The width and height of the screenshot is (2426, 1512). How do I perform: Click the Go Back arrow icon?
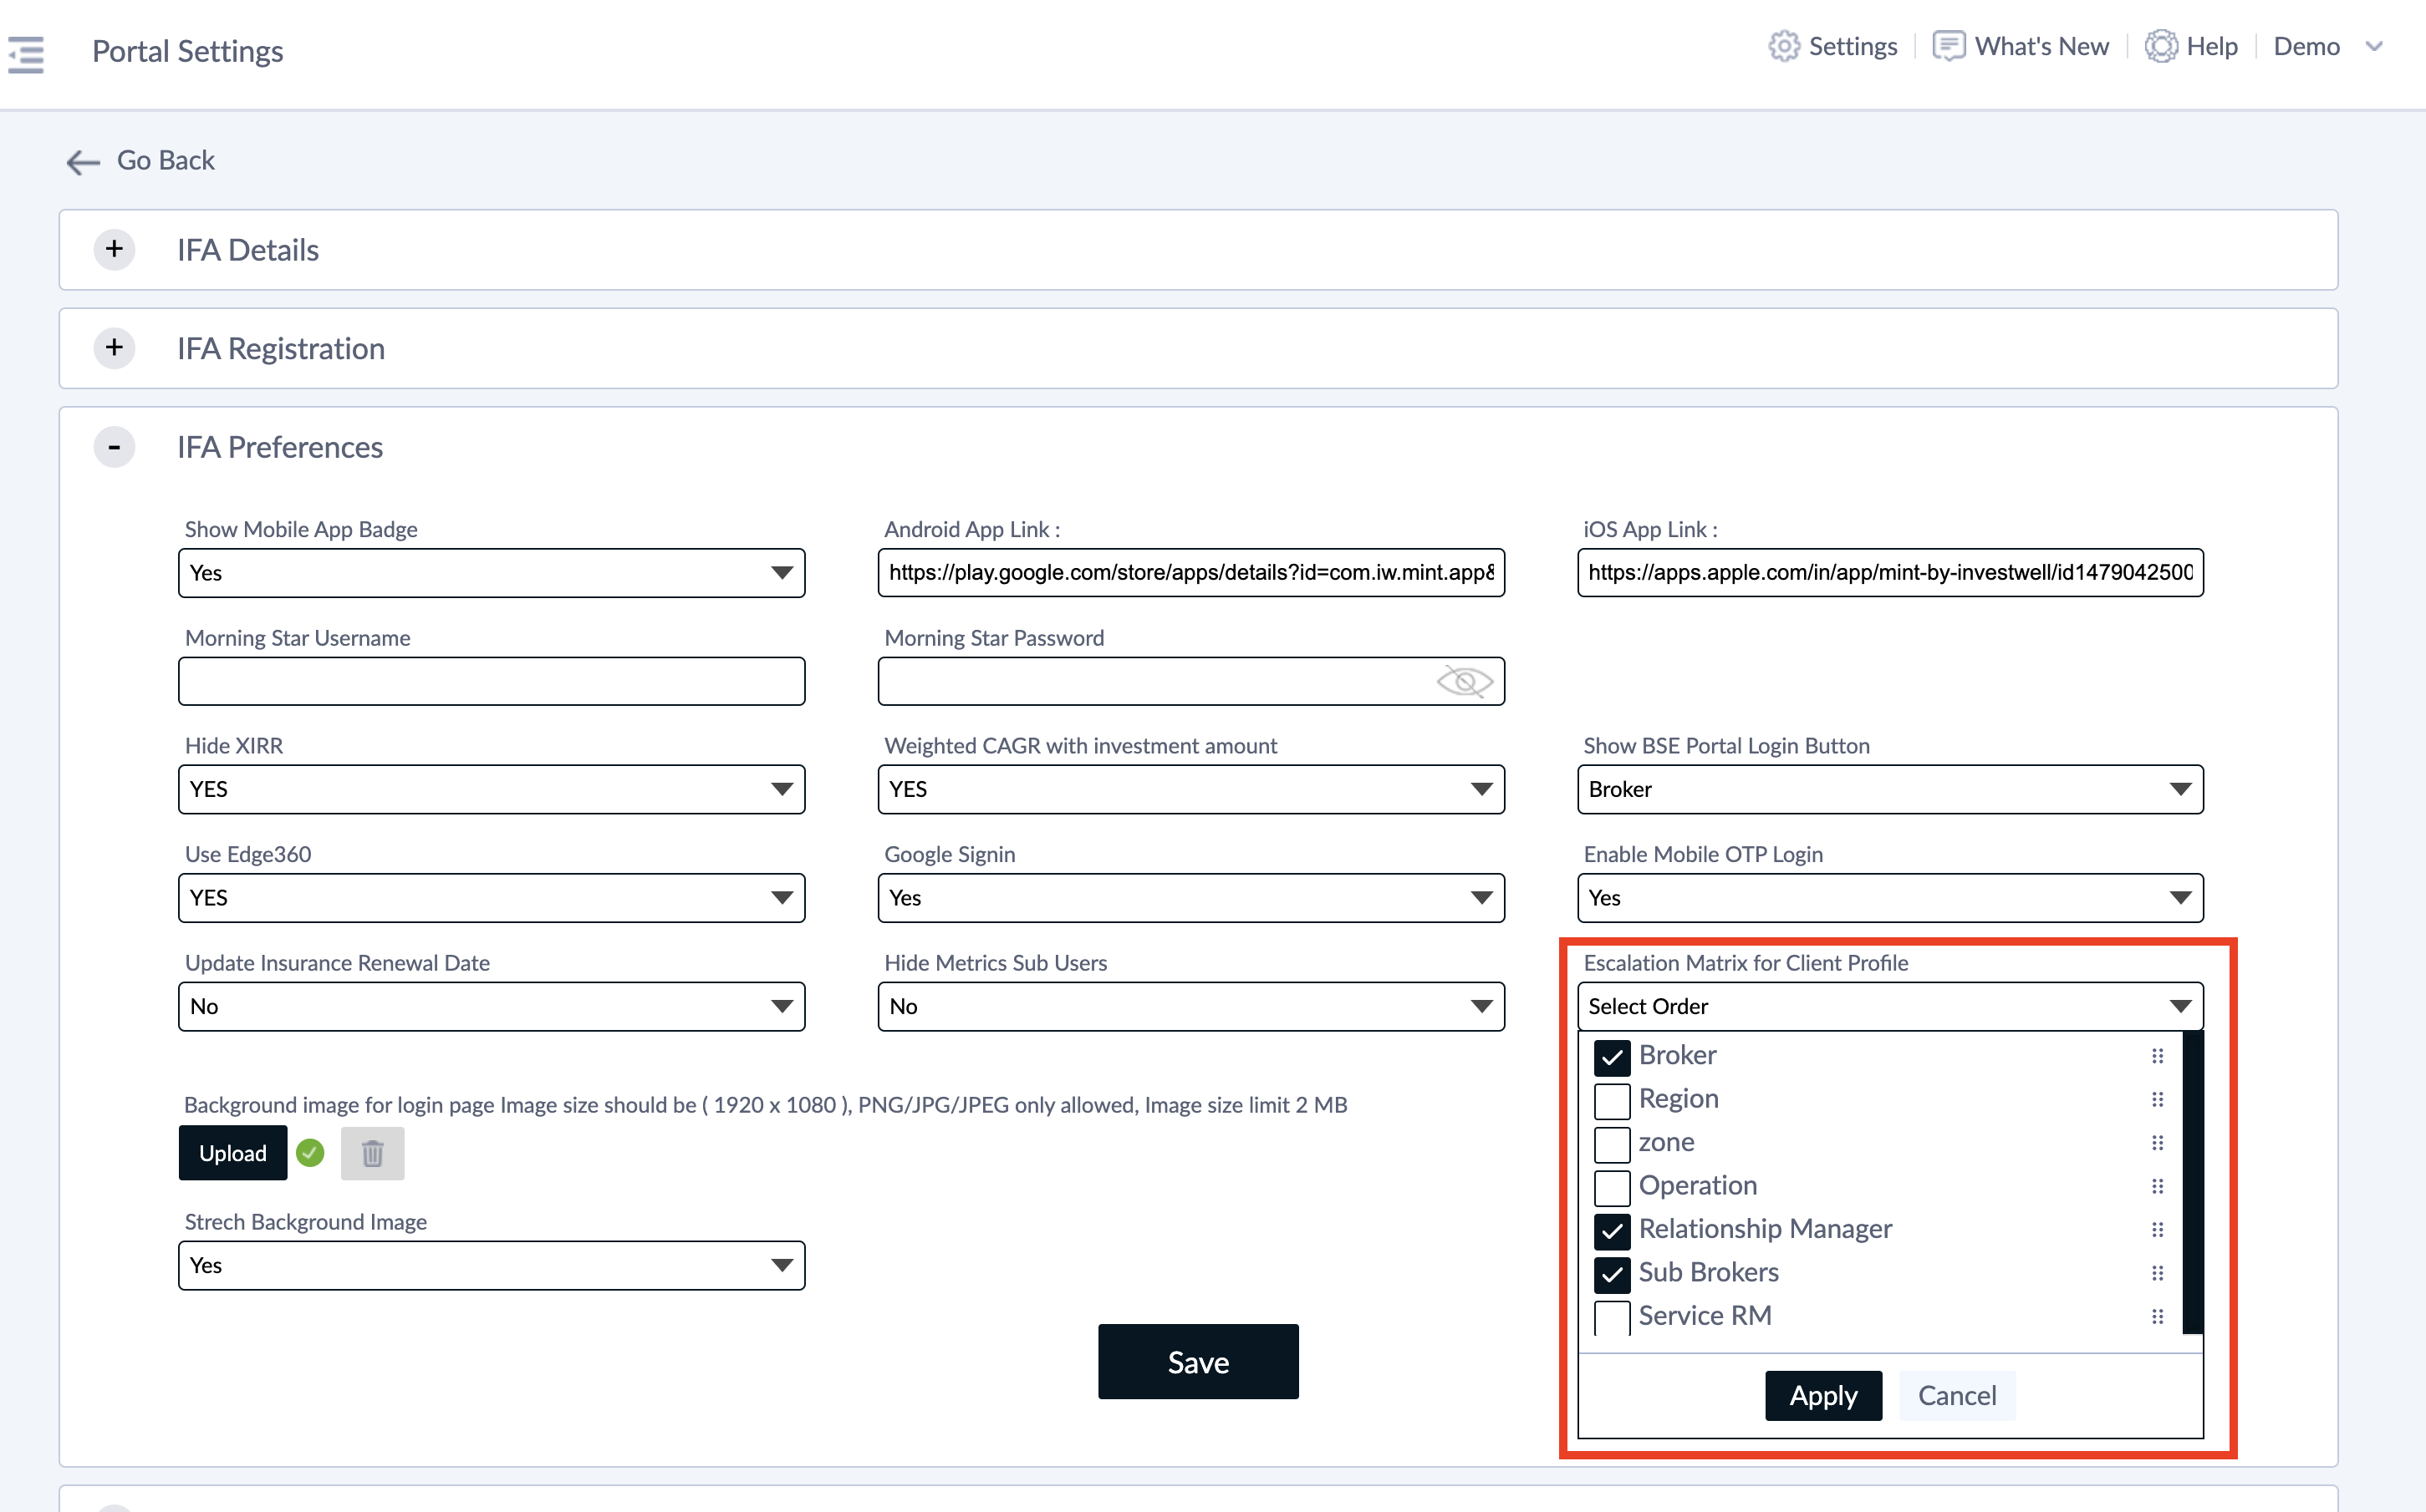[x=83, y=162]
